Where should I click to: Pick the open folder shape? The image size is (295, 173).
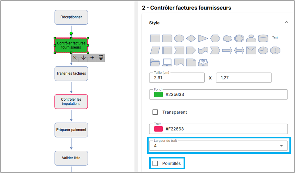click(155, 62)
